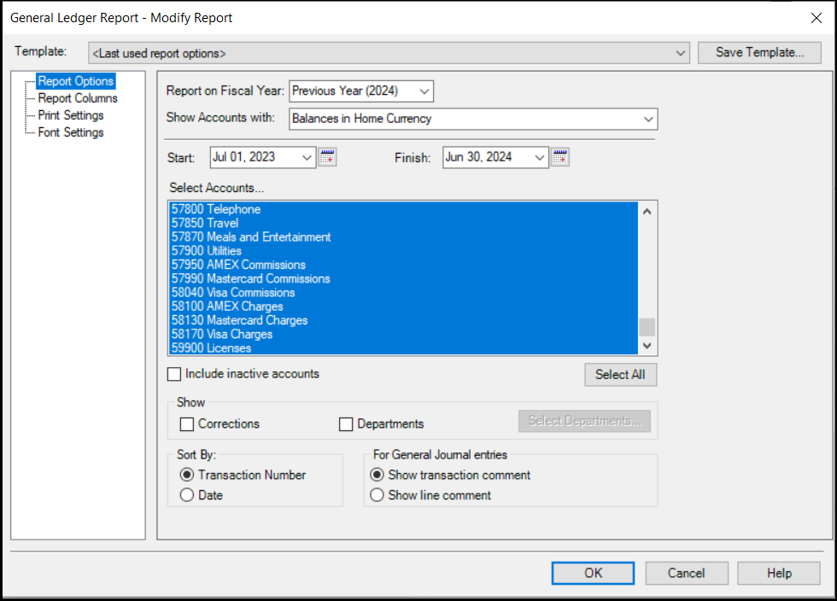Screen dimensions: 837x601
Task: Confirm with the OK button
Action: pos(593,573)
